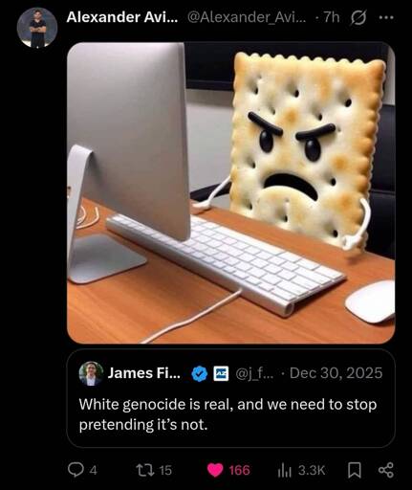Open the three-dot more options menu

coord(386,17)
